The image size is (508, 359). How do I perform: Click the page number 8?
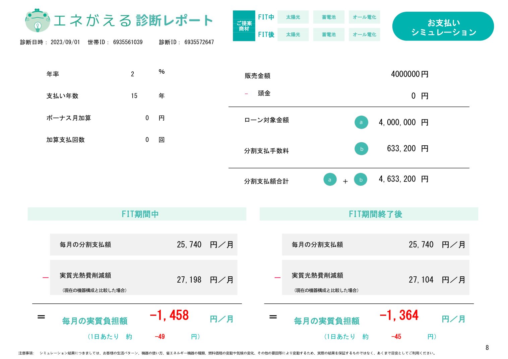(x=487, y=348)
